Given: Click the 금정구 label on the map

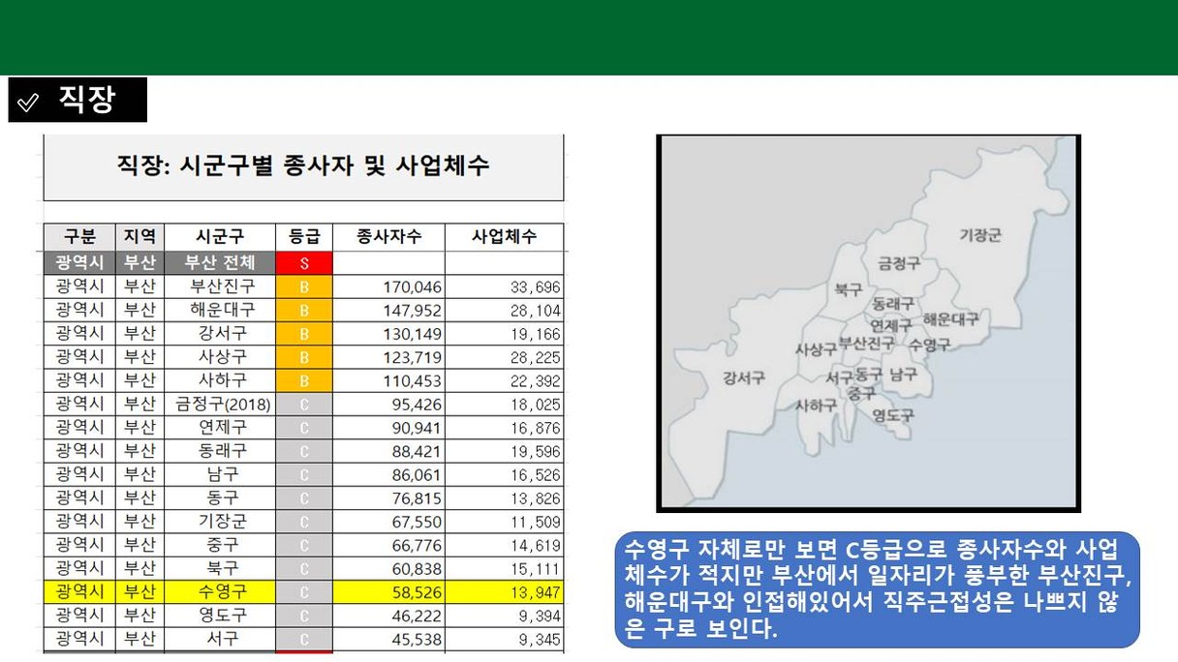Looking at the screenshot, I should pyautogui.click(x=900, y=263).
